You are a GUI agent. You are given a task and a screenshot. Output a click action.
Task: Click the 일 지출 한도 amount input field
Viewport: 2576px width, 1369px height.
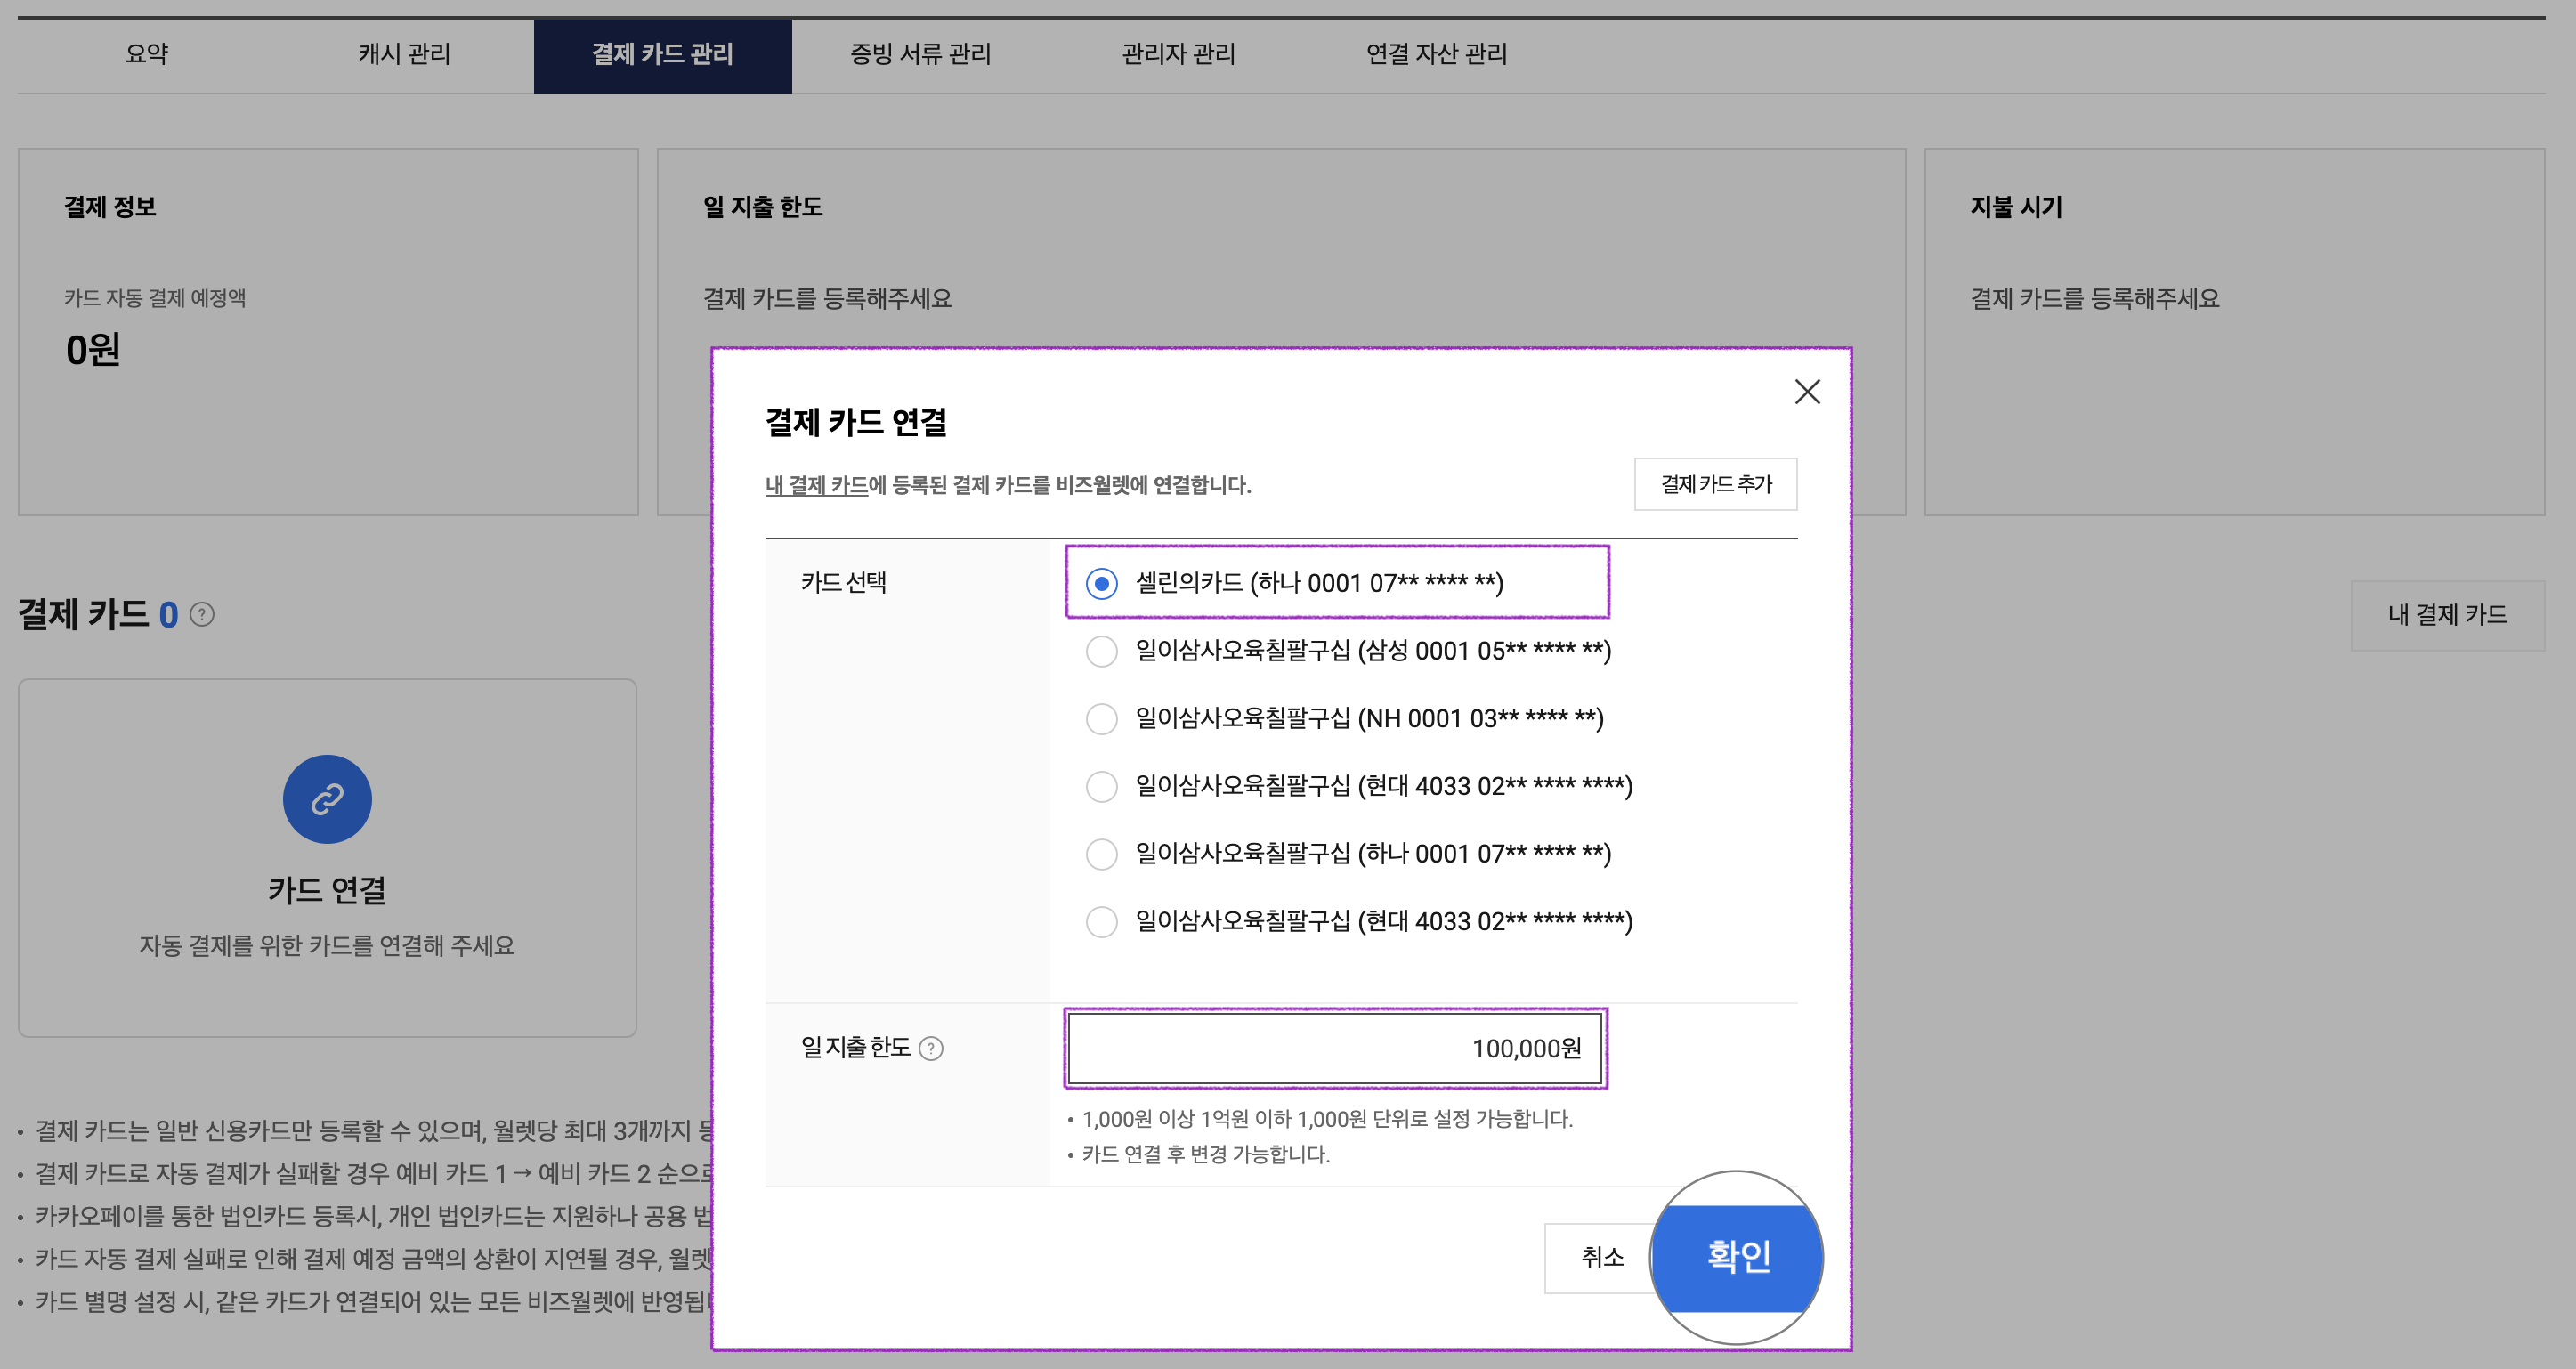tap(1335, 1048)
